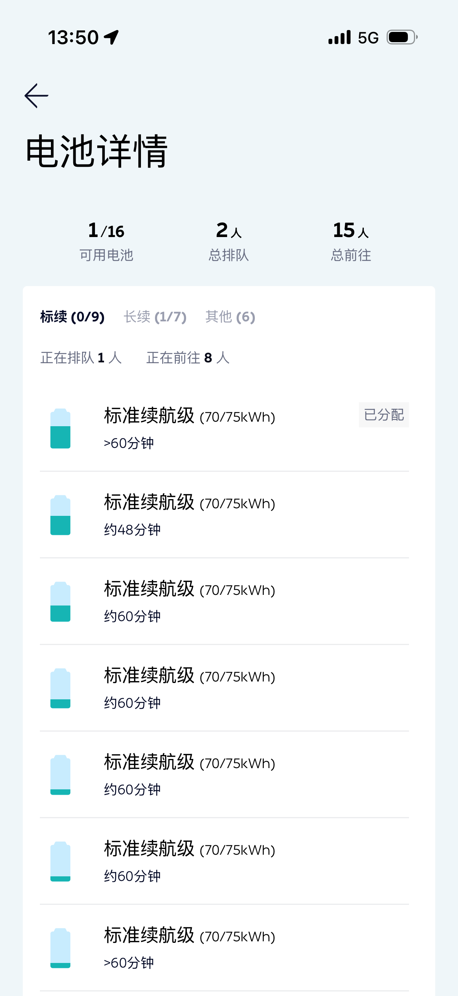Tap the 正在前往 8 人 label

point(188,358)
